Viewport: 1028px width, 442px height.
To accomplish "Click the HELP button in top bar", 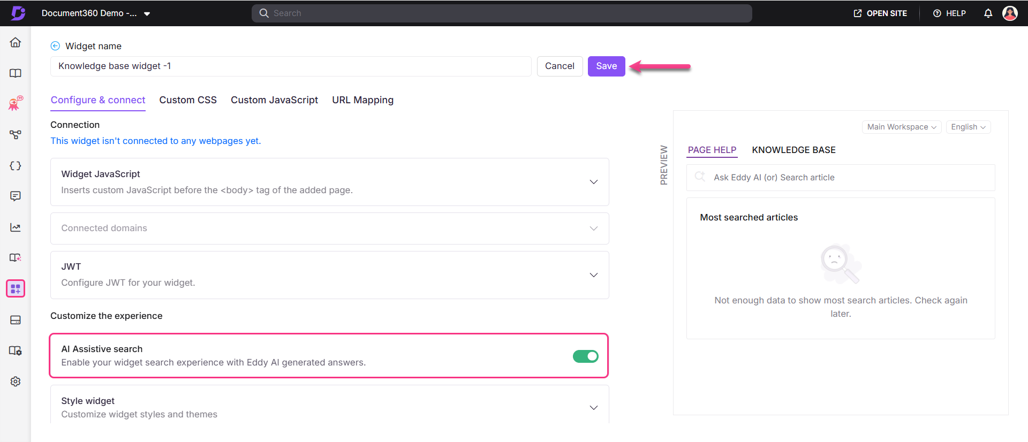I will 949,13.
